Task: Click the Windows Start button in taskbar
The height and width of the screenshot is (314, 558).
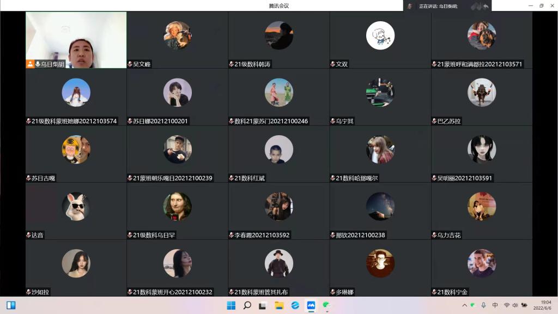Action: [231, 305]
